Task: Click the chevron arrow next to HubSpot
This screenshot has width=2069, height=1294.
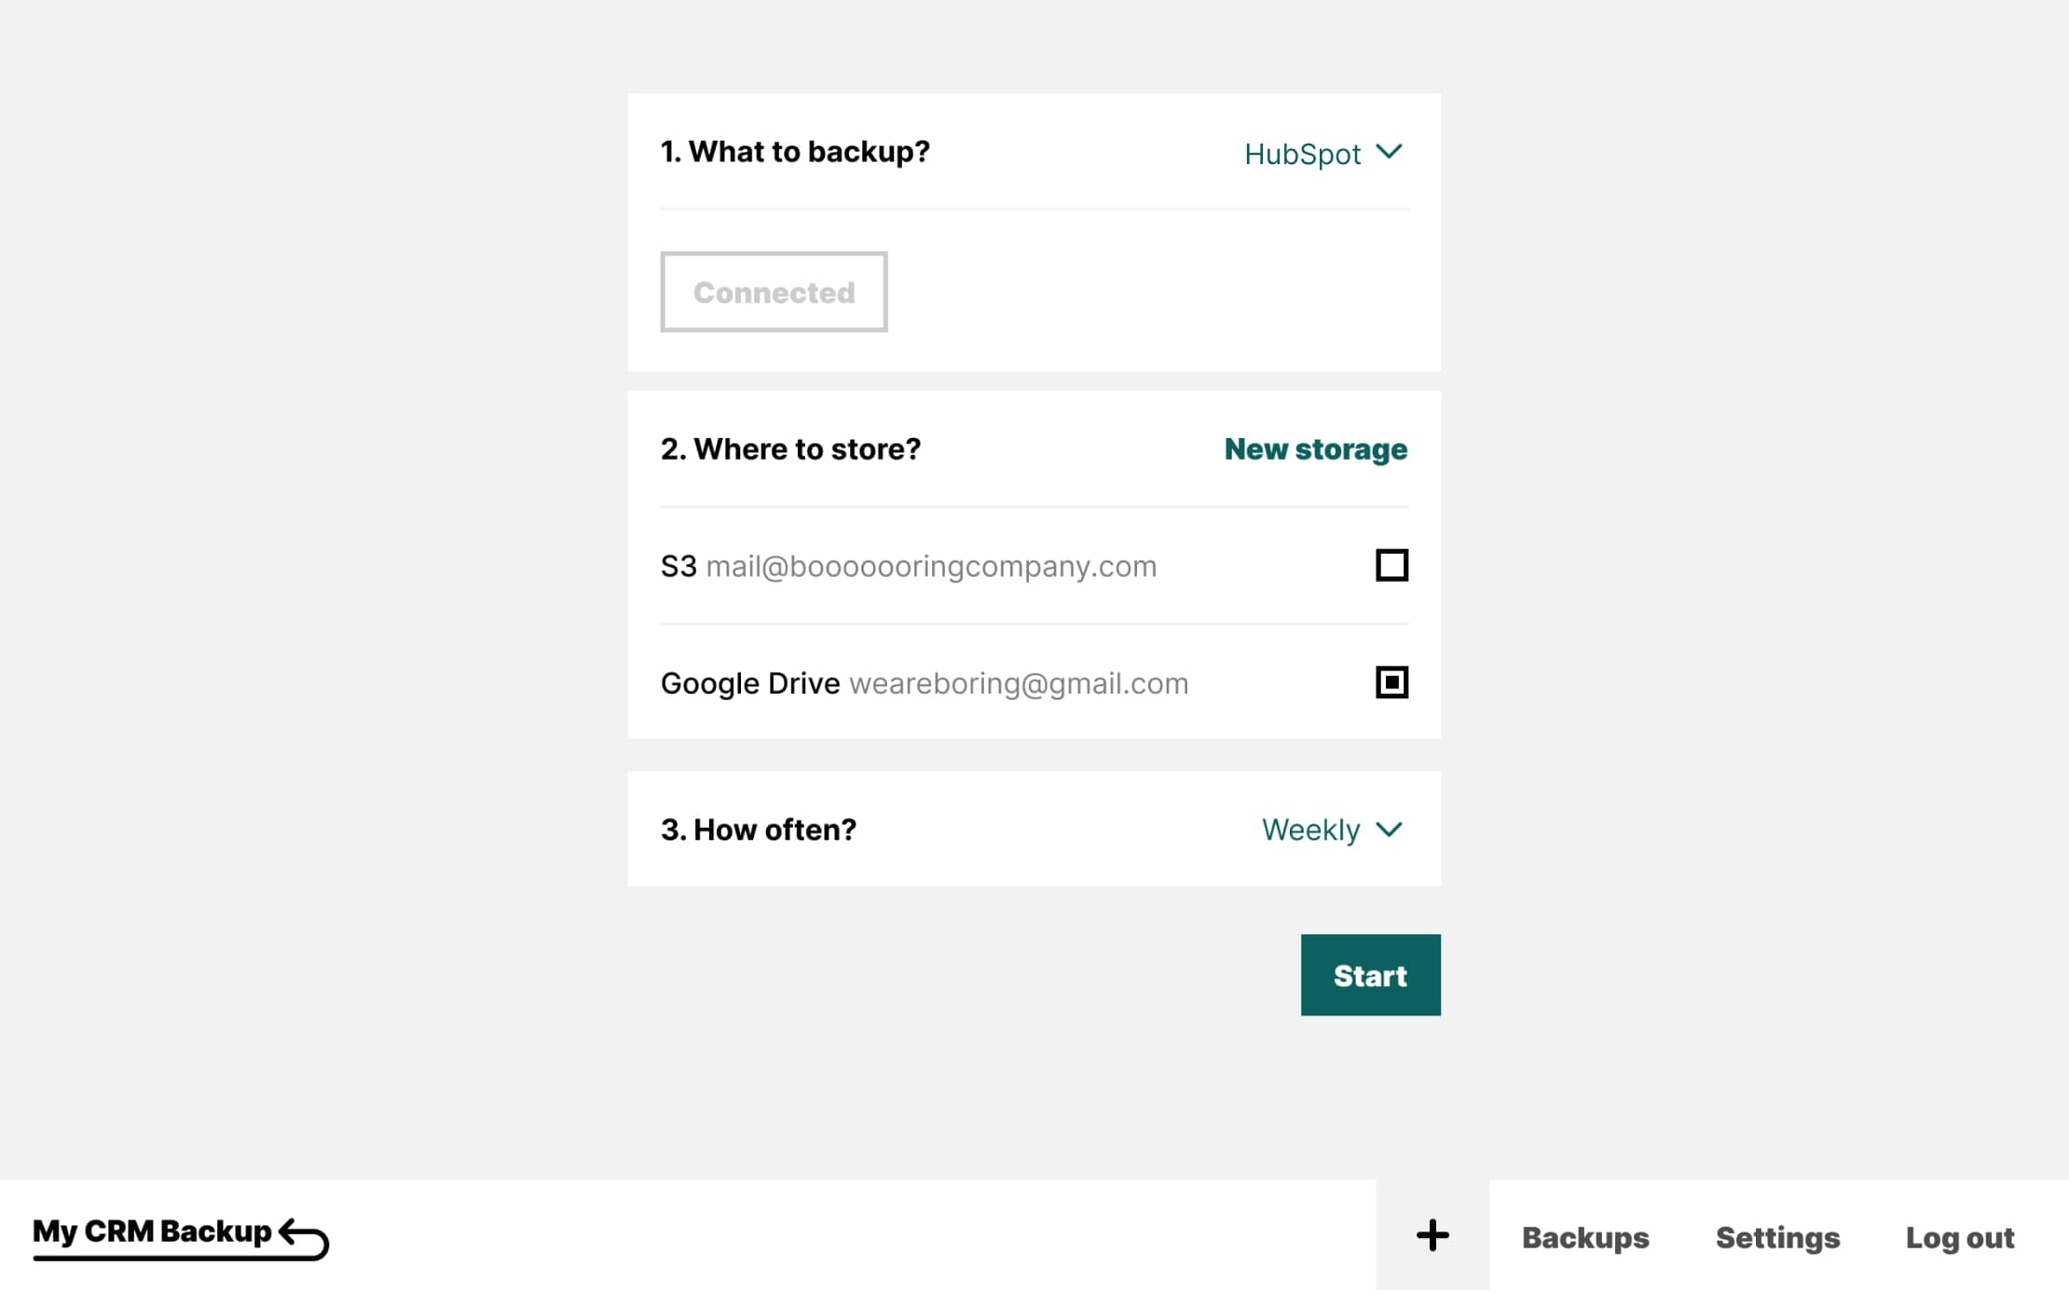Action: 1389,152
